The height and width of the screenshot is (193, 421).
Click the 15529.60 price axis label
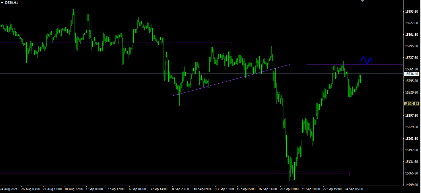(x=411, y=92)
